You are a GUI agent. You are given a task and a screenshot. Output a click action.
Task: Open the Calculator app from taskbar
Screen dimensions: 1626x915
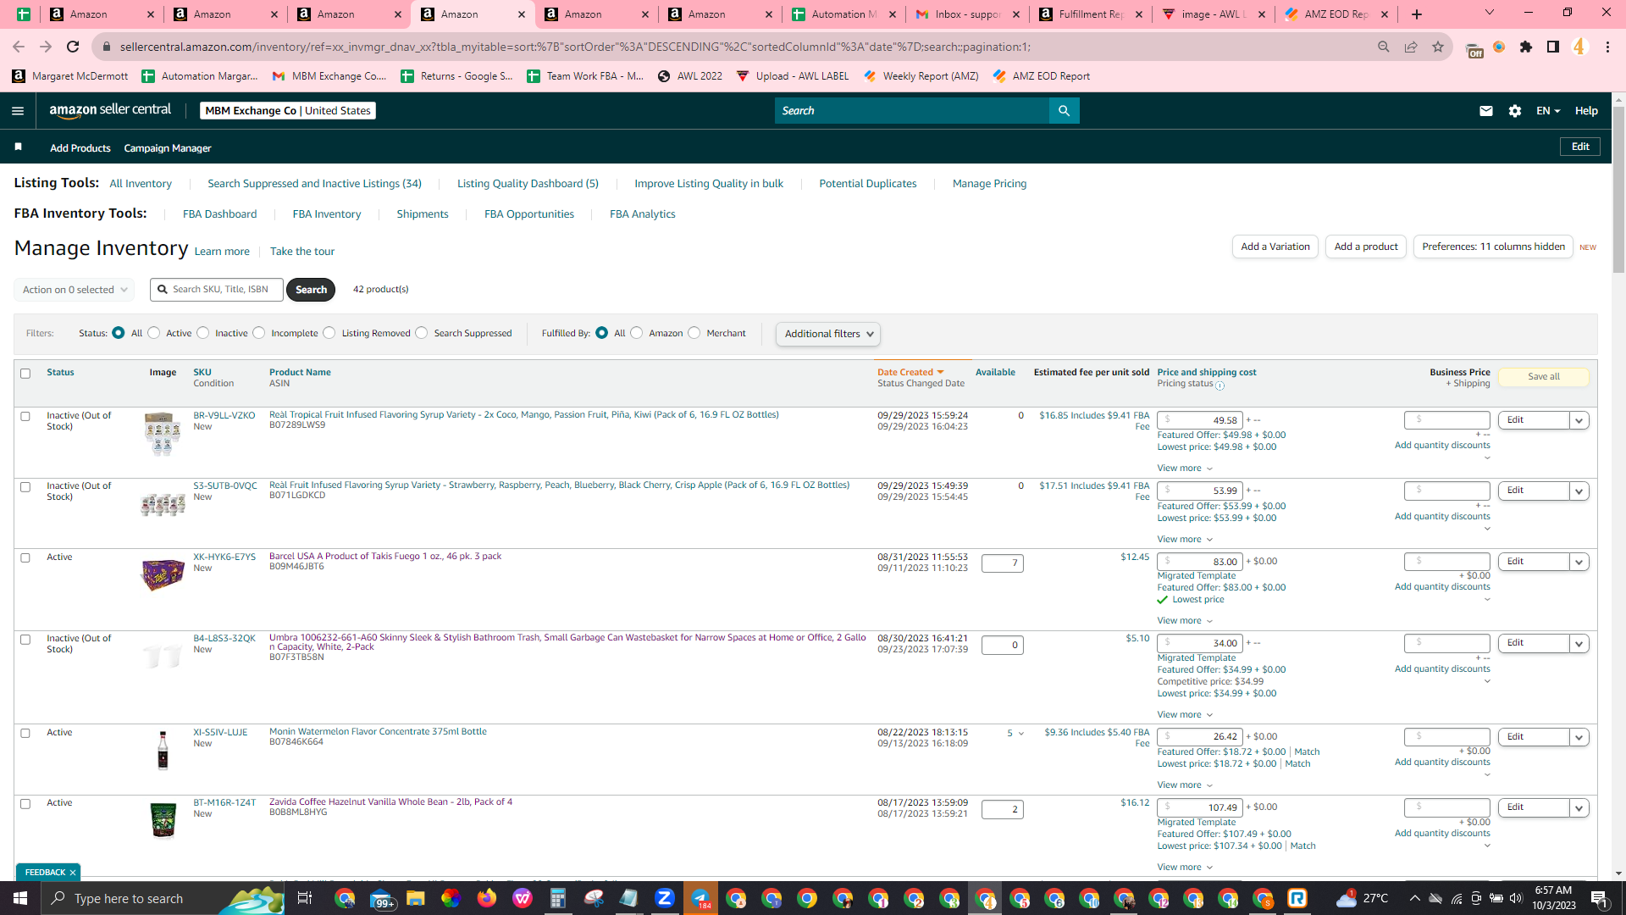557,898
